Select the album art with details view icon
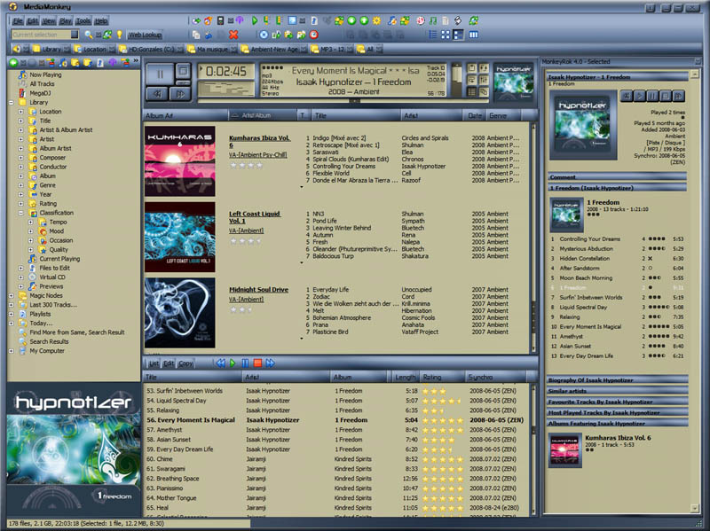710x531 pixels. point(458,35)
